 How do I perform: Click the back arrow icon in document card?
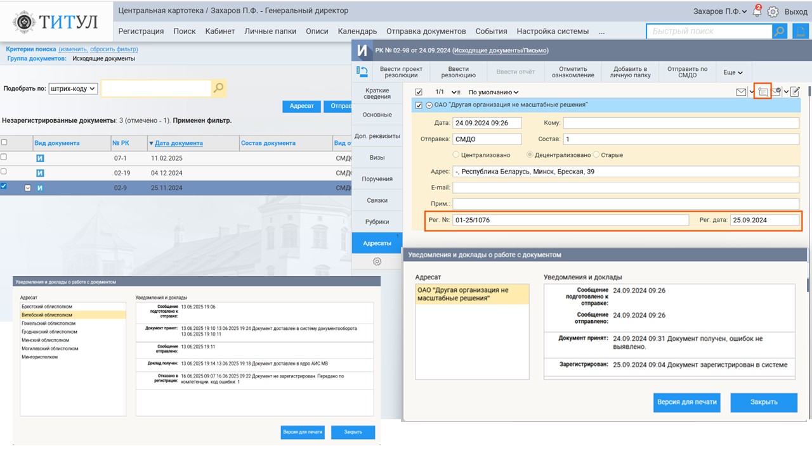tap(362, 72)
